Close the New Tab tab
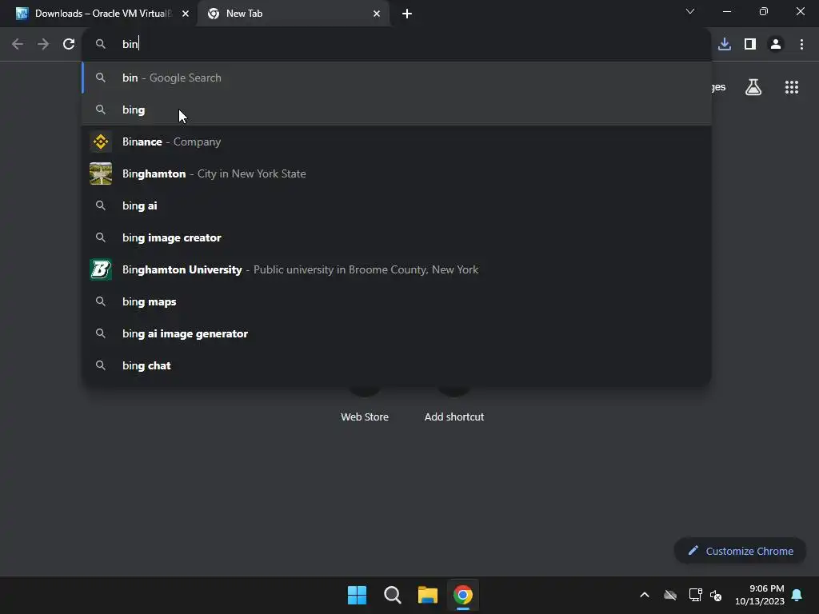Image resolution: width=819 pixels, height=614 pixels. pyautogui.click(x=377, y=14)
